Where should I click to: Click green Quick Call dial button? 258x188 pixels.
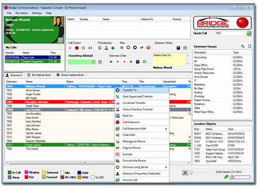(x=249, y=33)
